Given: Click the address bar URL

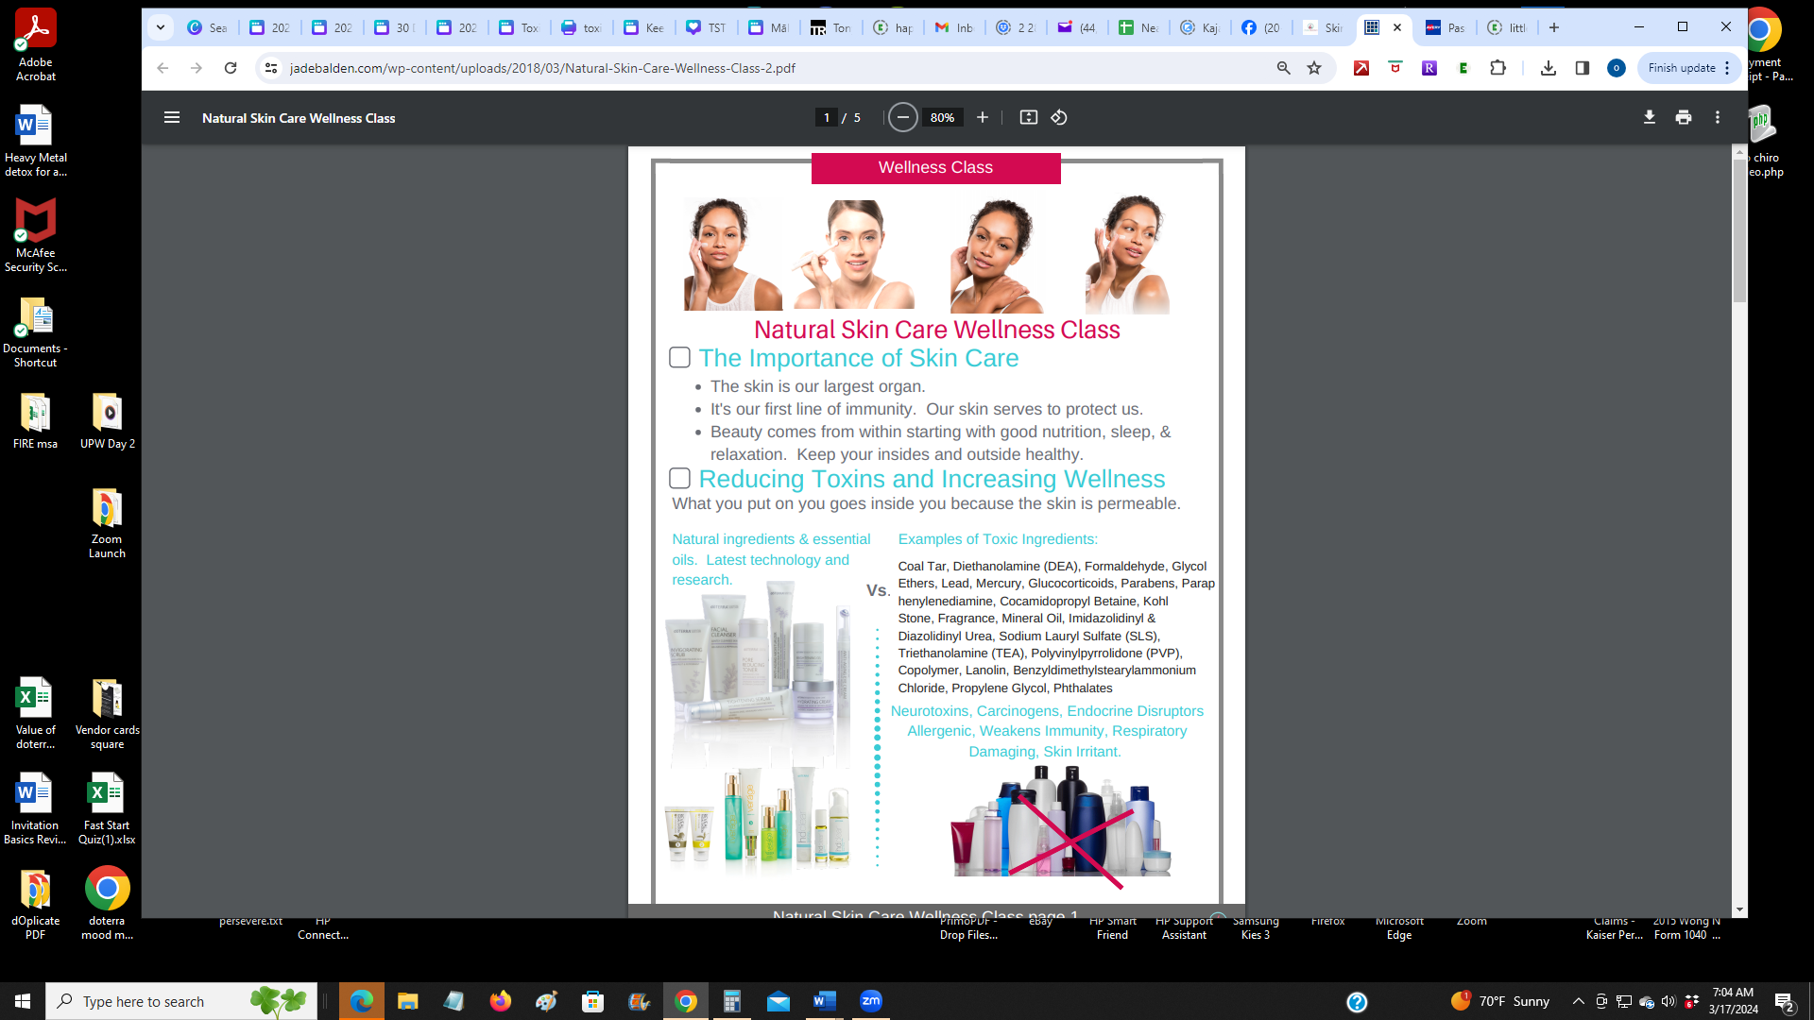Looking at the screenshot, I should (x=542, y=68).
